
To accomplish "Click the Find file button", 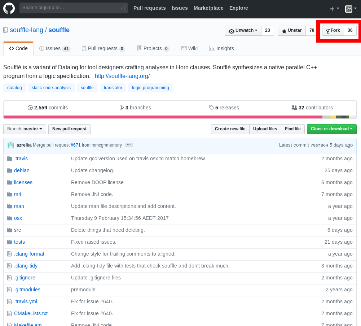I will pos(292,129).
